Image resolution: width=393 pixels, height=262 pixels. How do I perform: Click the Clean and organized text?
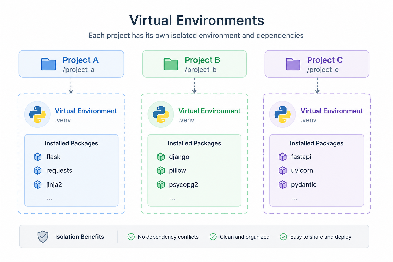click(x=245, y=237)
